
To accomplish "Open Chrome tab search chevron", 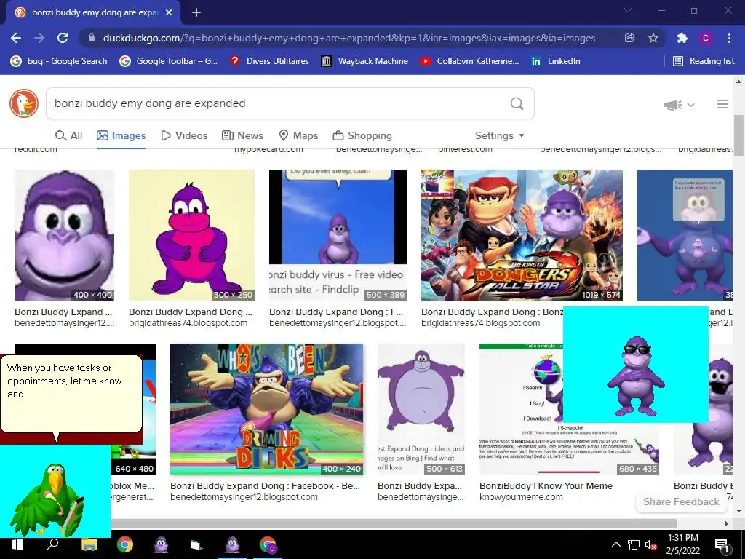I will [x=628, y=10].
